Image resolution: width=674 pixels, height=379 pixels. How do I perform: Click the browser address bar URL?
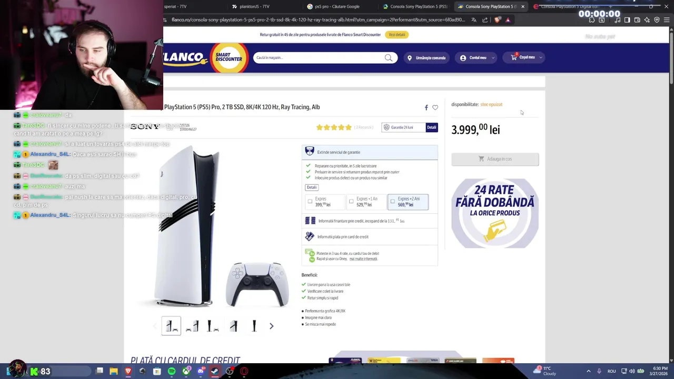(x=318, y=20)
